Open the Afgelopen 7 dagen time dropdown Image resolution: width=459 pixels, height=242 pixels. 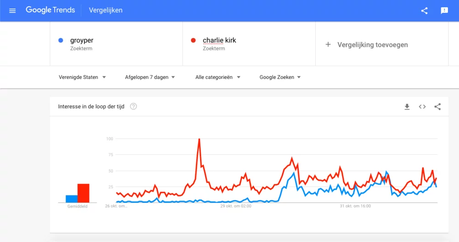[150, 77]
